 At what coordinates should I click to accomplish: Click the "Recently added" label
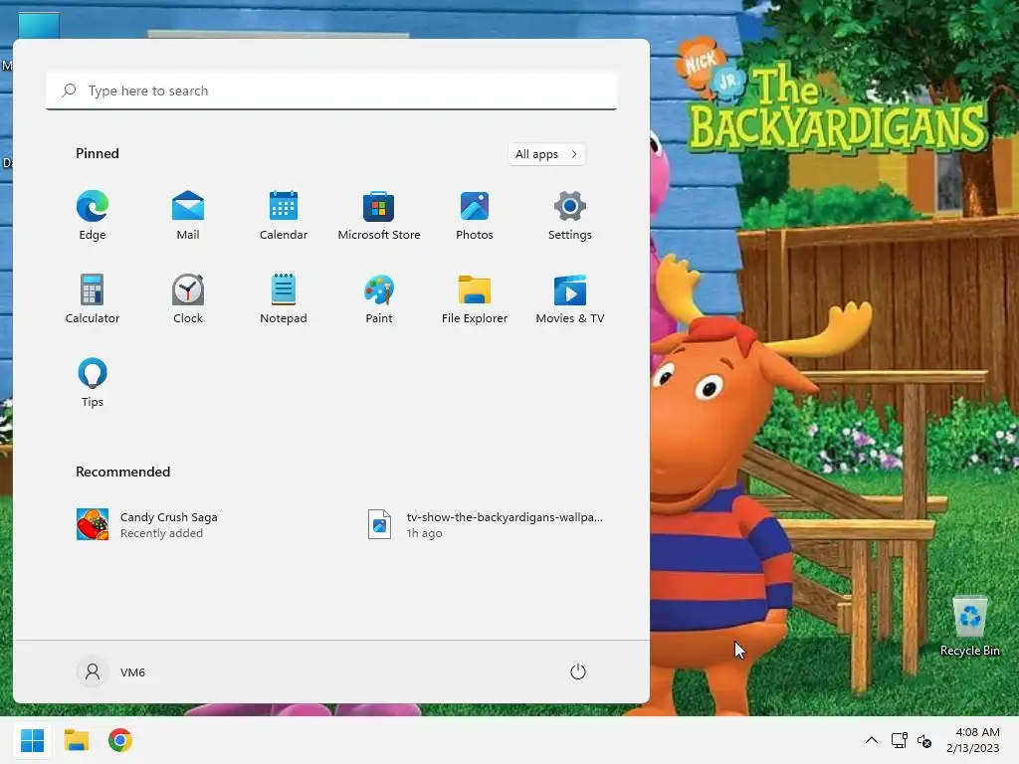pos(161,533)
